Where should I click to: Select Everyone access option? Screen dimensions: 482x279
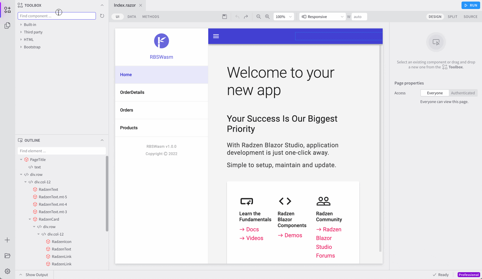435,93
